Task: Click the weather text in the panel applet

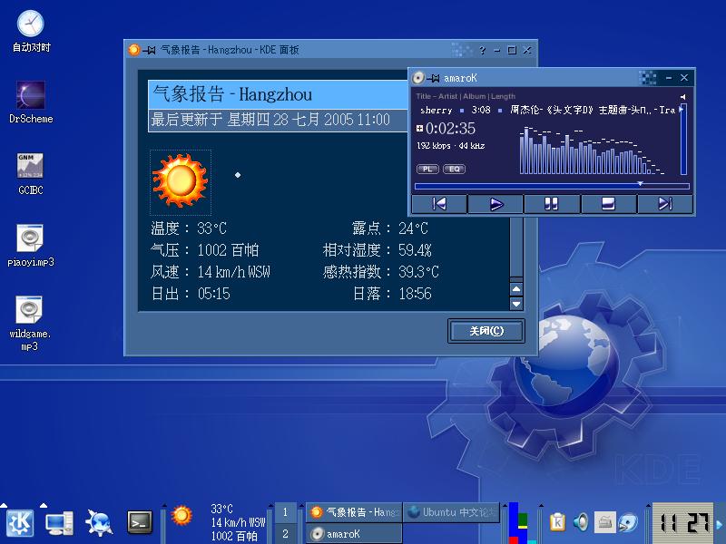Action: click(238, 522)
